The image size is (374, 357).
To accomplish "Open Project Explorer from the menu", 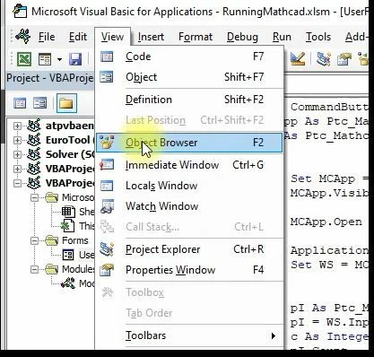I will pos(189,249).
